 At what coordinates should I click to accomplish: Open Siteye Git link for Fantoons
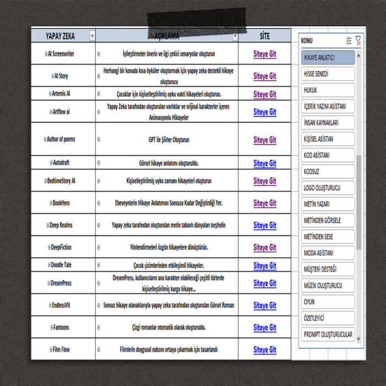point(265,328)
